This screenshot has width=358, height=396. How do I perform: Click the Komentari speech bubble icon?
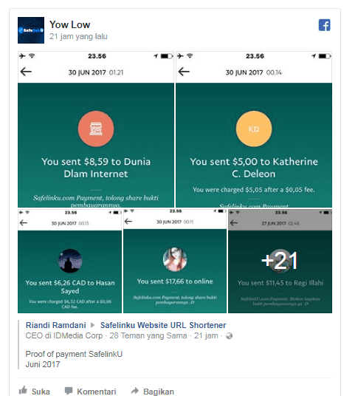click(x=69, y=391)
